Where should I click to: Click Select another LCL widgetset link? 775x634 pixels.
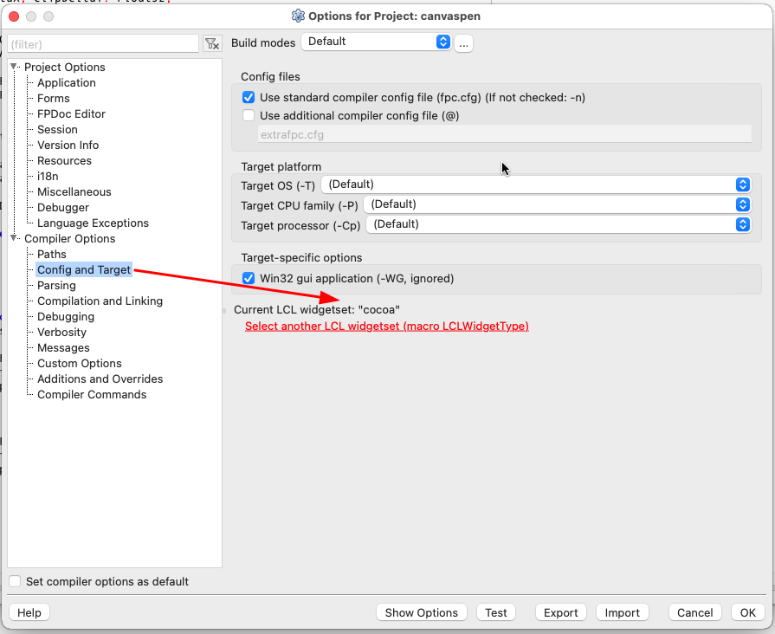(x=387, y=327)
